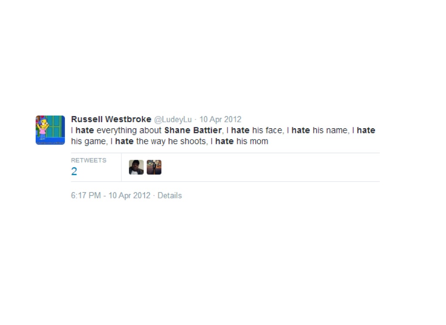Click the 10 Apr 2012 date beside the handle

pyautogui.click(x=220, y=119)
